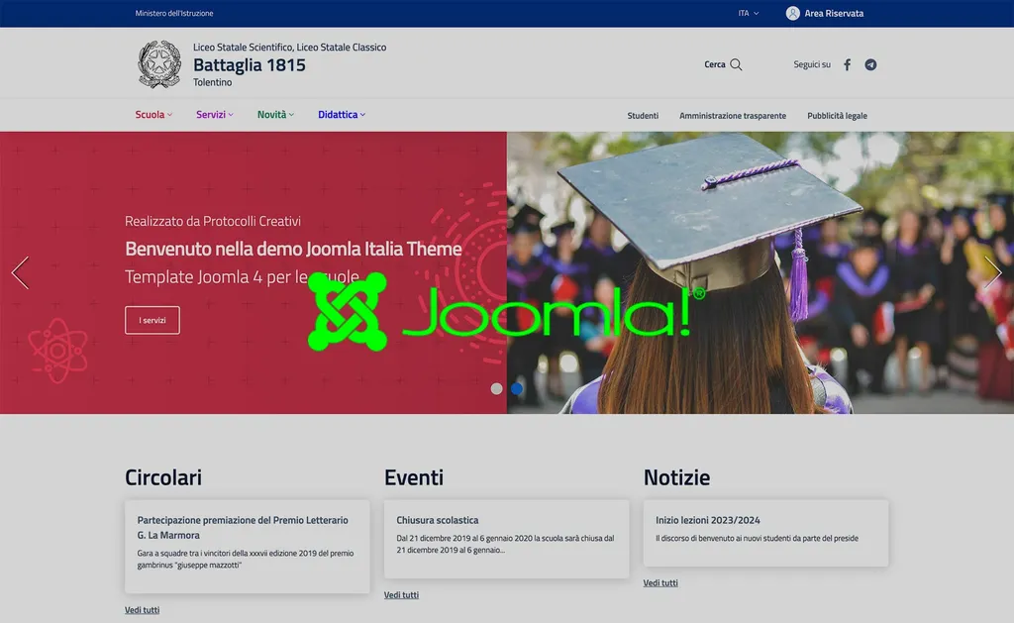Image resolution: width=1014 pixels, height=623 pixels.
Task: Click Vedi tutti under Notizie
Action: pyautogui.click(x=660, y=583)
